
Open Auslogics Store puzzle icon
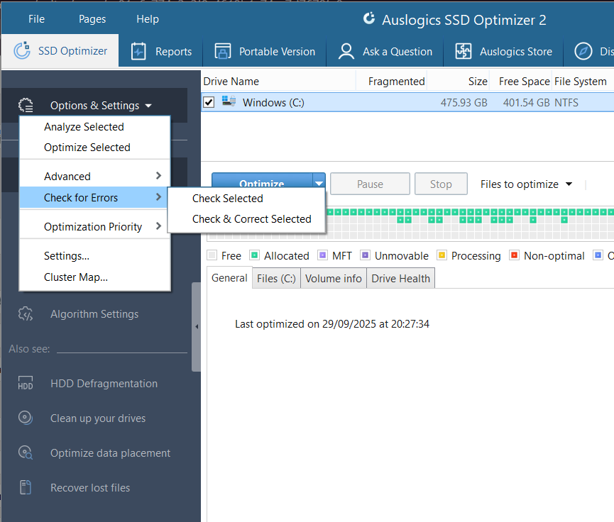464,52
